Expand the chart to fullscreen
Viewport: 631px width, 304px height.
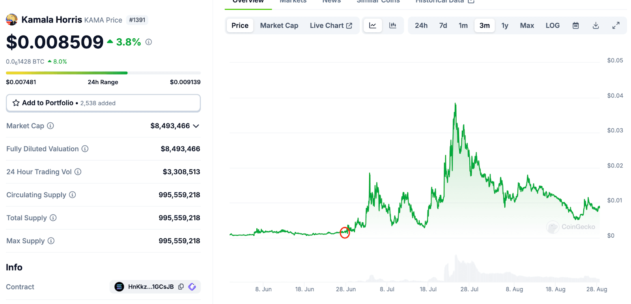[x=616, y=25]
